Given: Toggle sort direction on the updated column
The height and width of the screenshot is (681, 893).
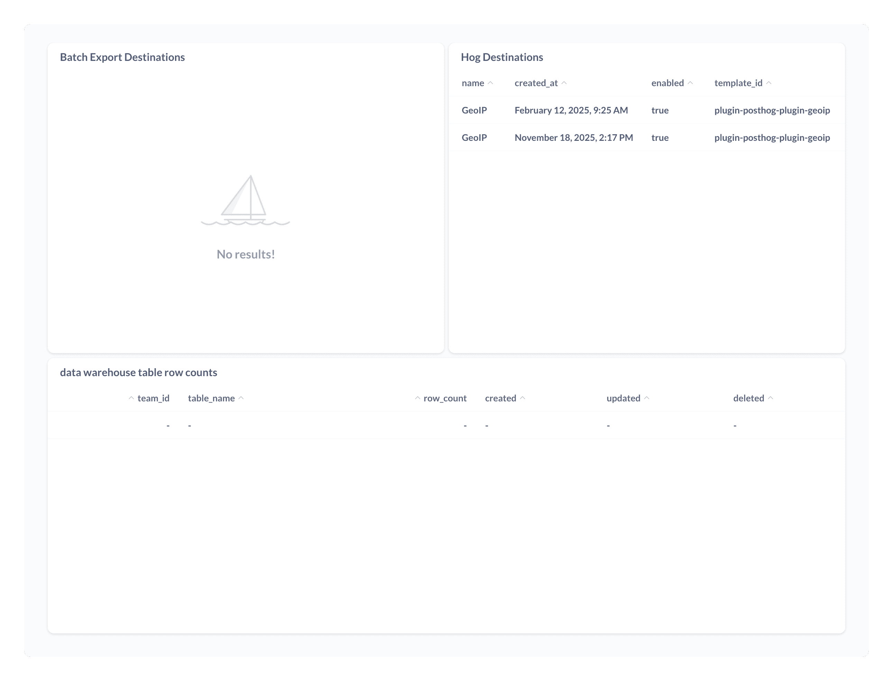Looking at the screenshot, I should tap(623, 398).
